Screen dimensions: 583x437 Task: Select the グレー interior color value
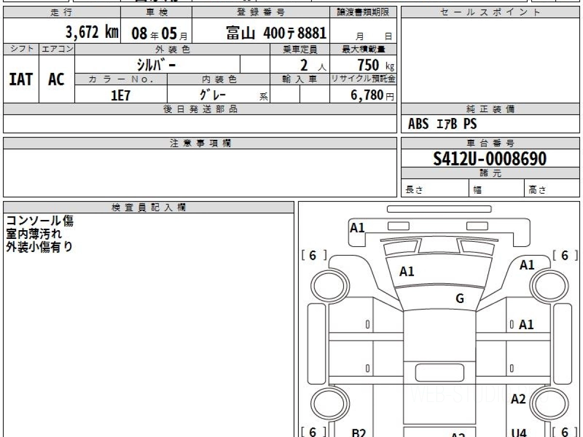click(x=213, y=94)
